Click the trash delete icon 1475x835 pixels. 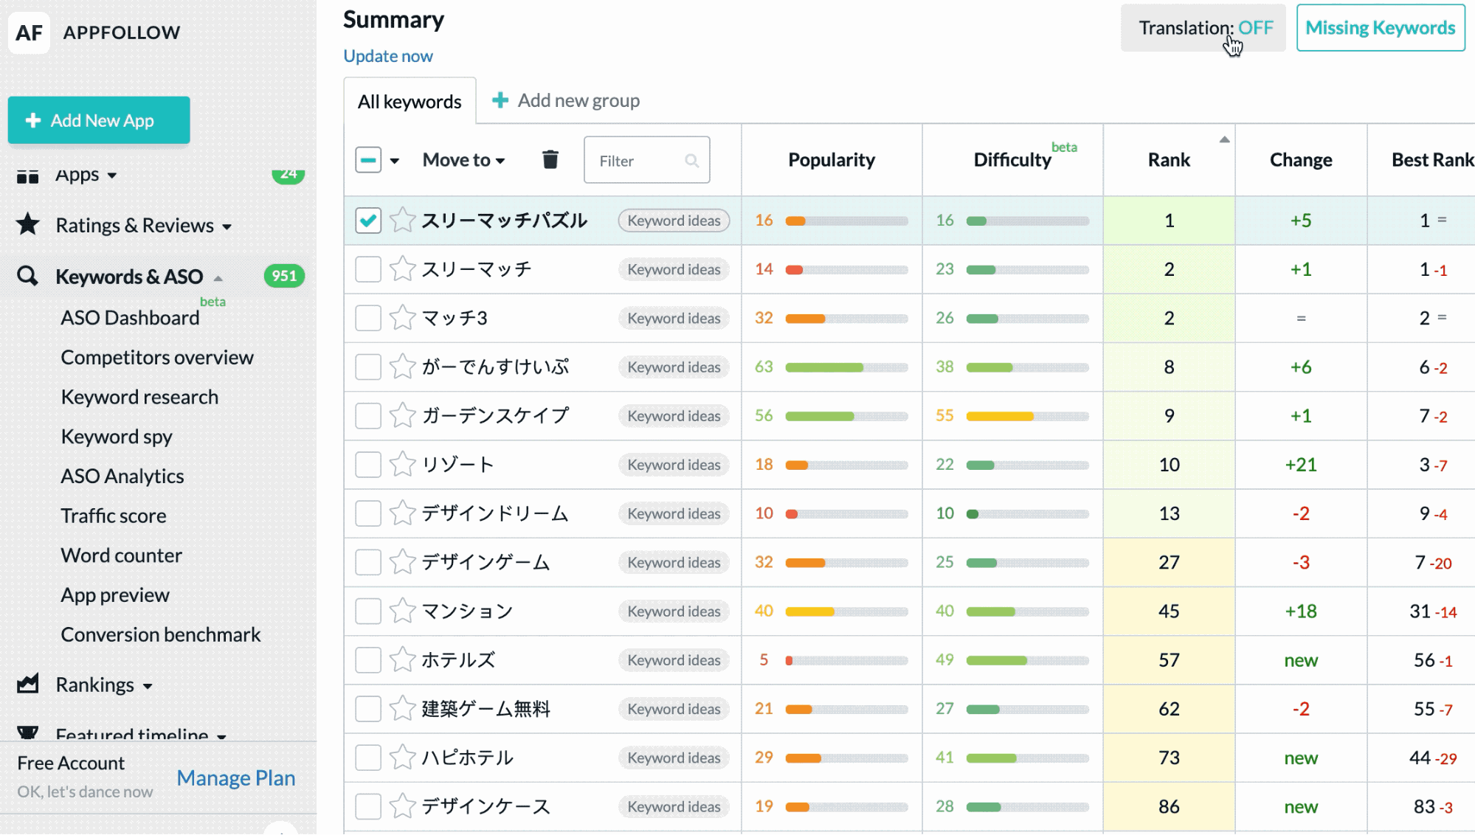pos(550,159)
